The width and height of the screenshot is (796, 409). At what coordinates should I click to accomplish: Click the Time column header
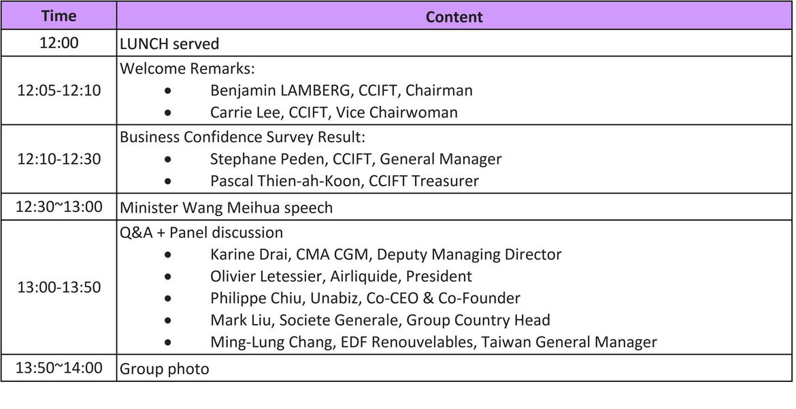pyautogui.click(x=59, y=16)
